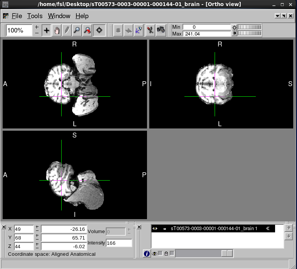This screenshot has height=269, width=297.
Task: Click the Y mm field 65.71
Action: [64, 238]
